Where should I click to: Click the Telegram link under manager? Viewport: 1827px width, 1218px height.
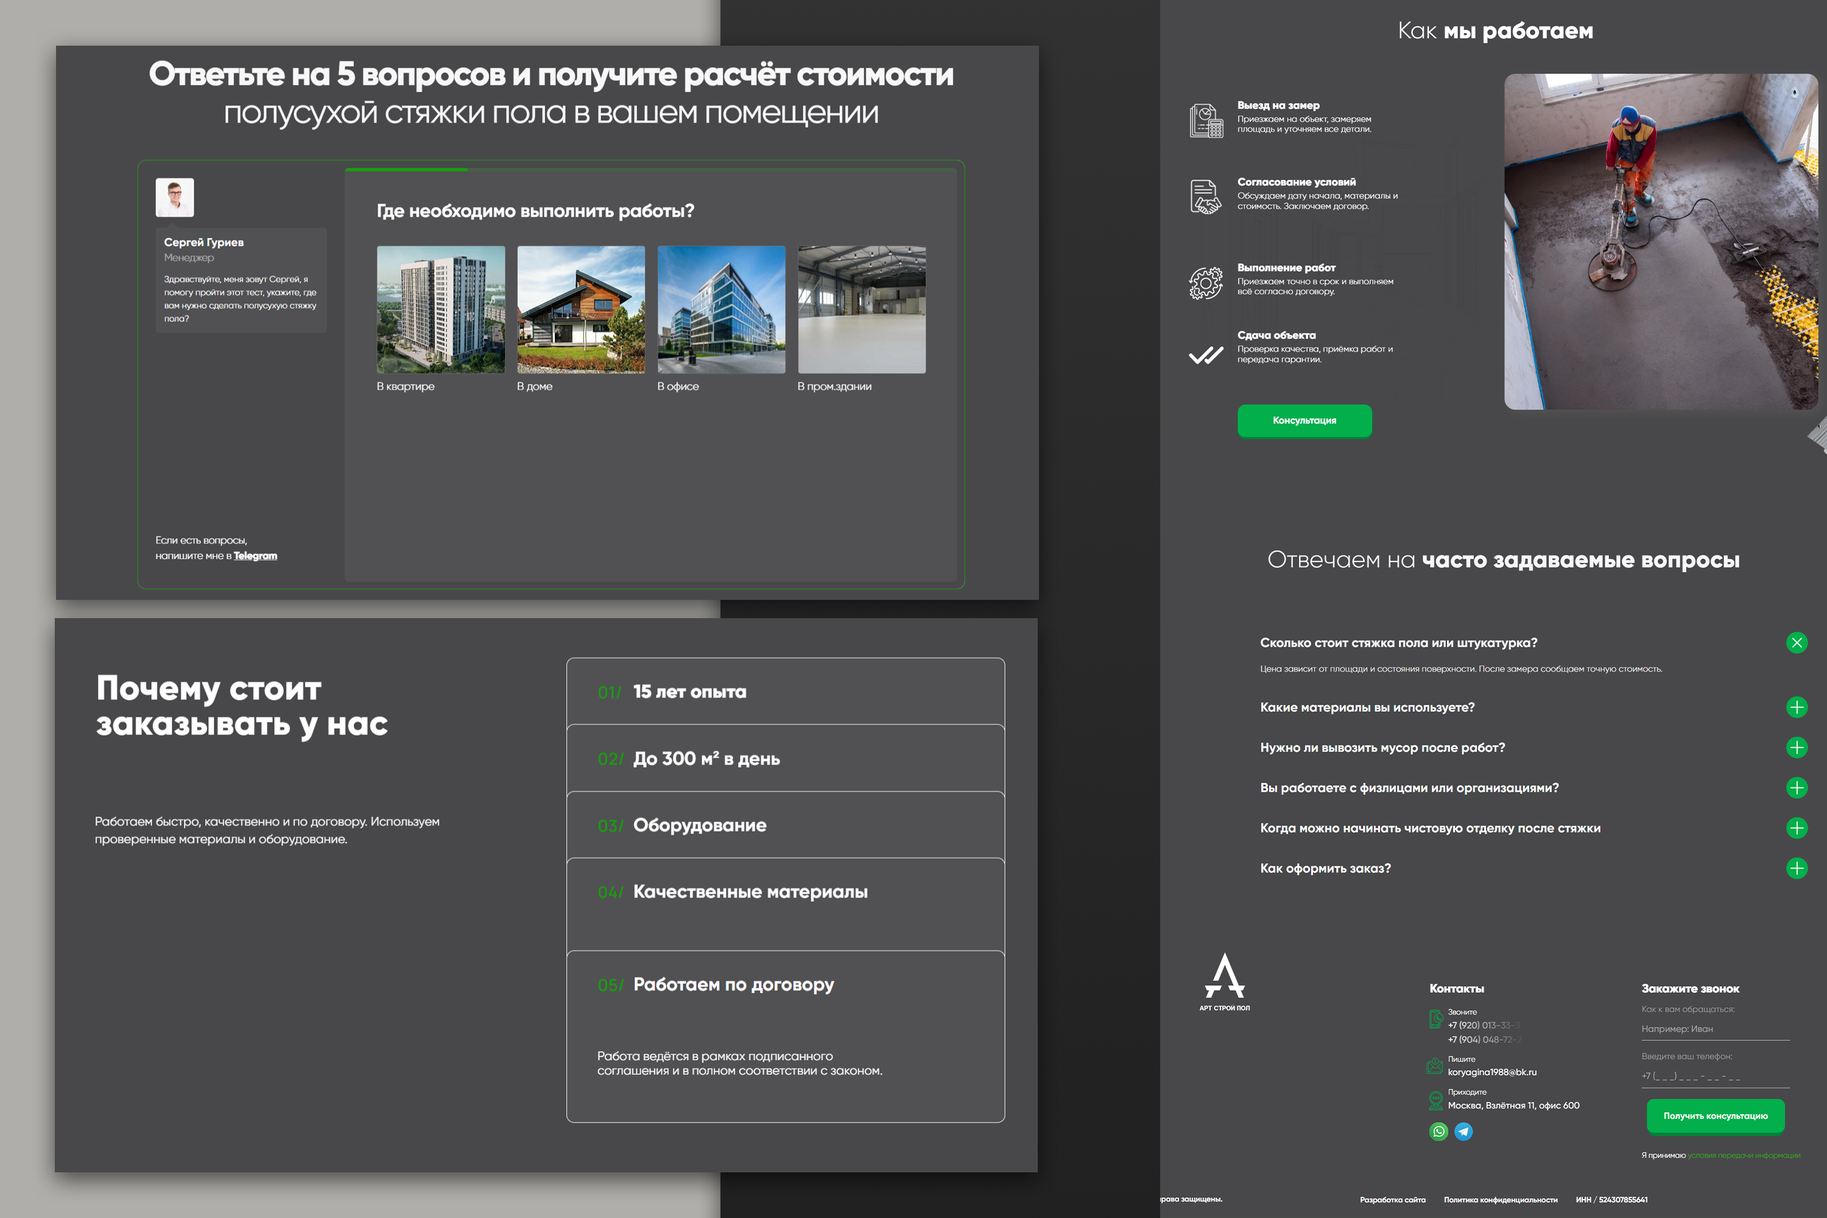[x=255, y=555]
